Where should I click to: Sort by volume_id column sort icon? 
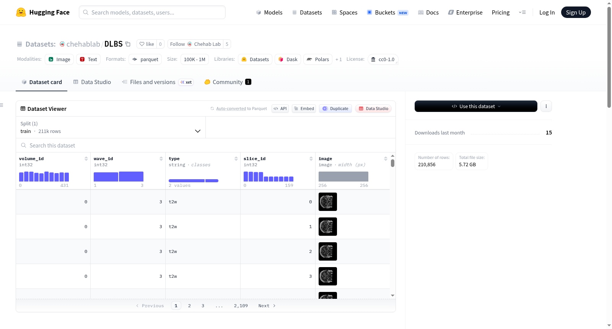(86, 159)
